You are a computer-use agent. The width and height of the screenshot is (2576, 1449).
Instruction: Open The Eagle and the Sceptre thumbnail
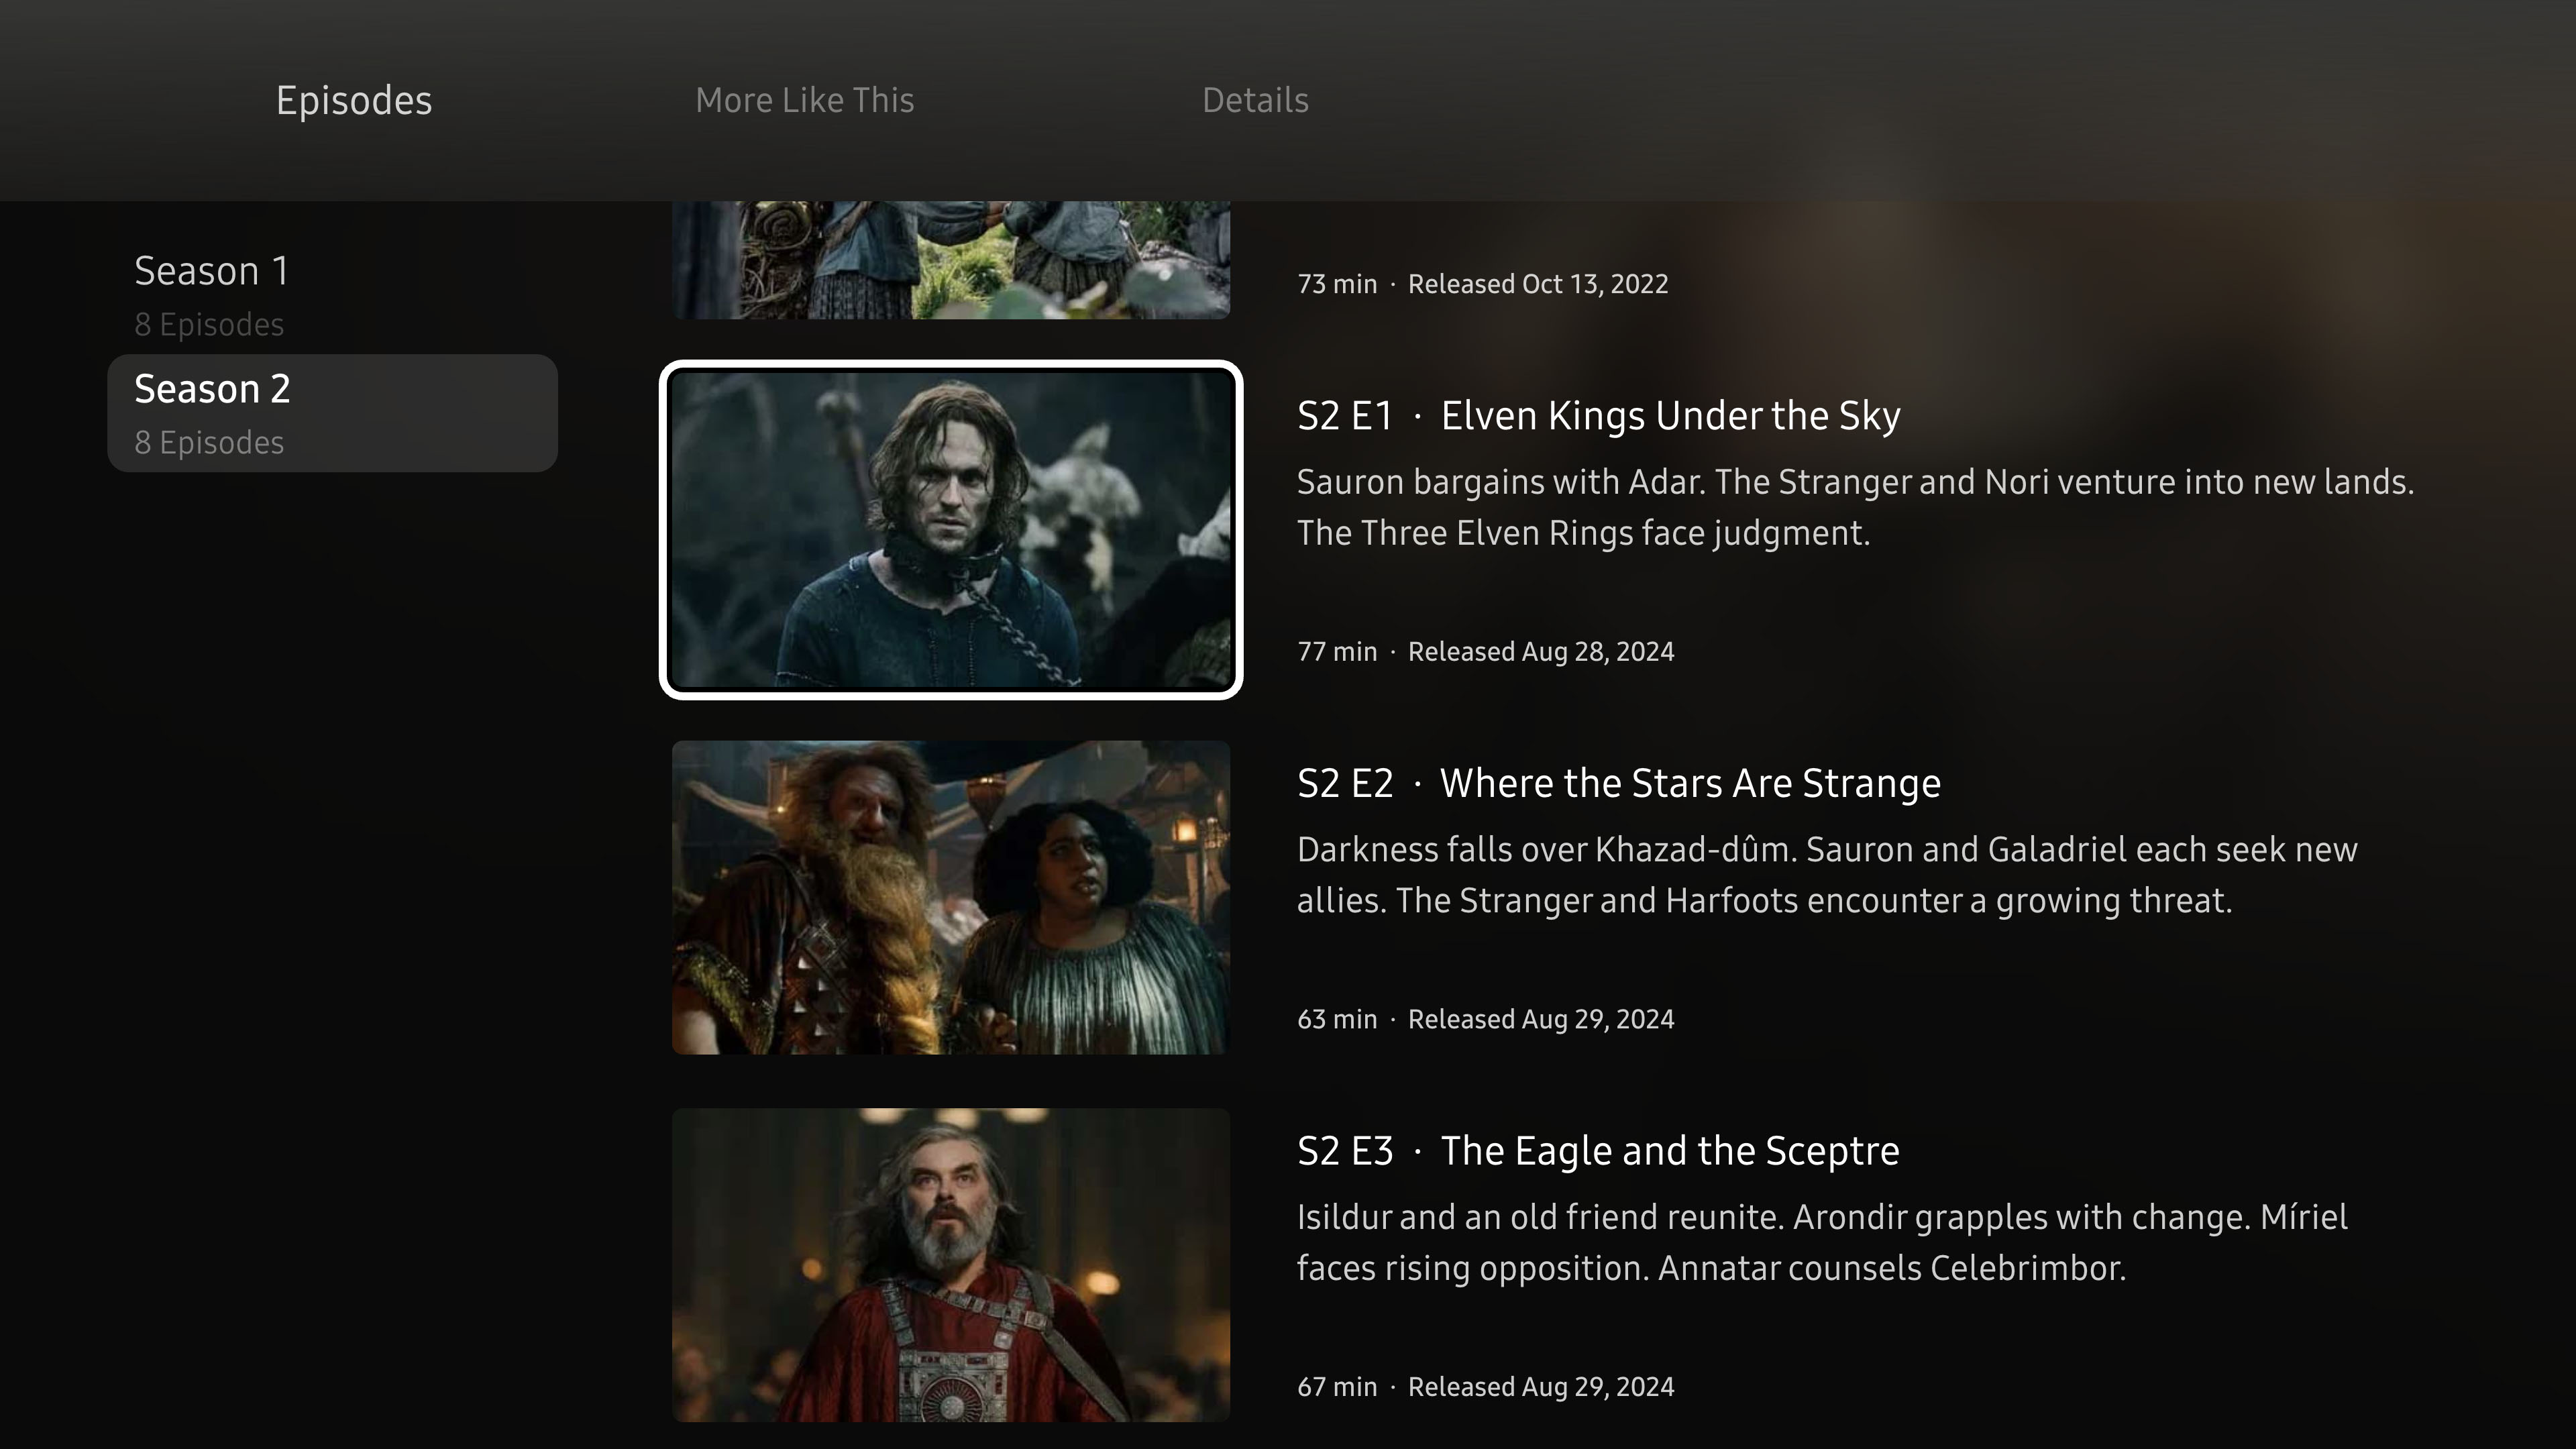point(951,1265)
